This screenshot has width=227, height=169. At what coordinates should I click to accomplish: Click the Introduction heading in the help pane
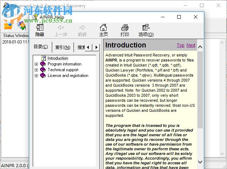[126, 45]
